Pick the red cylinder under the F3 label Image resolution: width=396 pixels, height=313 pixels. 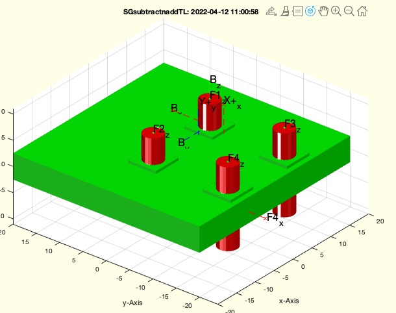(x=284, y=143)
